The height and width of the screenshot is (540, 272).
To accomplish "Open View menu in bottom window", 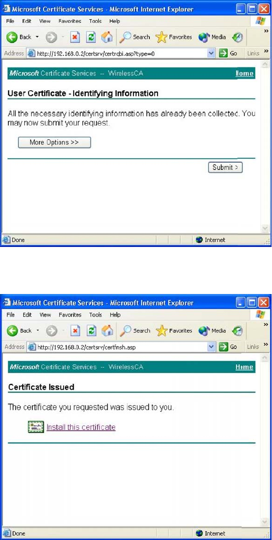I will tap(45, 315).
